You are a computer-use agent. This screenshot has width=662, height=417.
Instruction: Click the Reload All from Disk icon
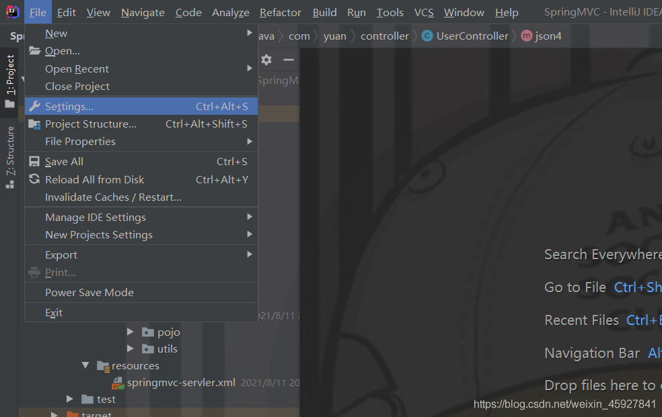34,179
